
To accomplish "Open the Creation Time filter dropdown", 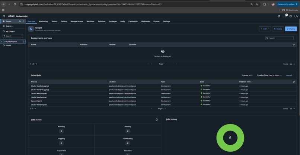I will tap(269, 75).
